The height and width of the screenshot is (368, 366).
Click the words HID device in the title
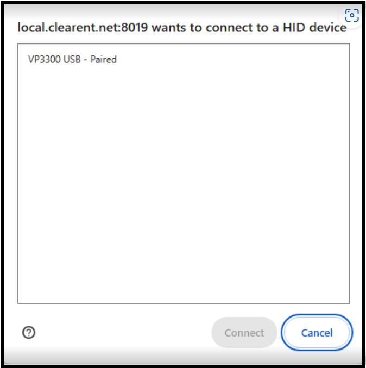pos(314,28)
